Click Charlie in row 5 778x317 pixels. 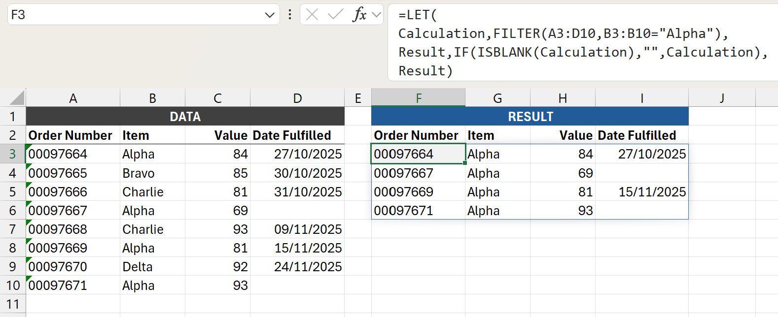(x=153, y=191)
